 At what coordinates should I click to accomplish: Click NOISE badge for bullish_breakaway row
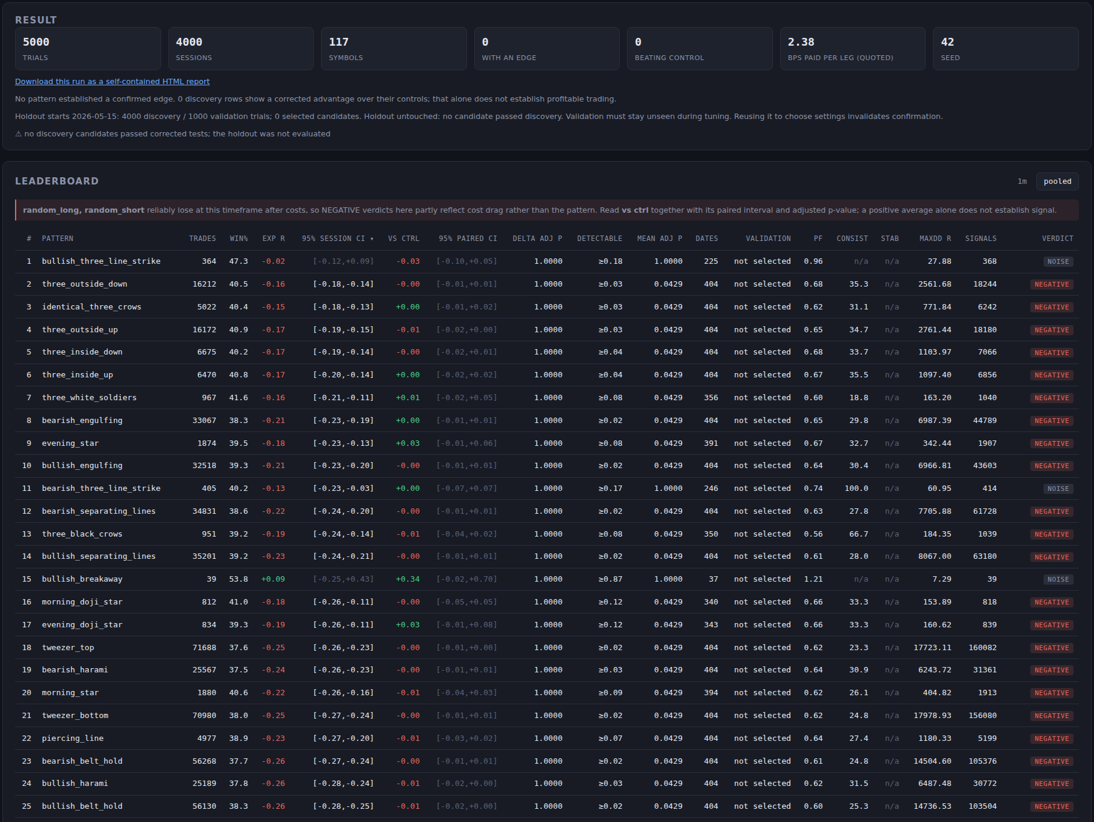1058,579
